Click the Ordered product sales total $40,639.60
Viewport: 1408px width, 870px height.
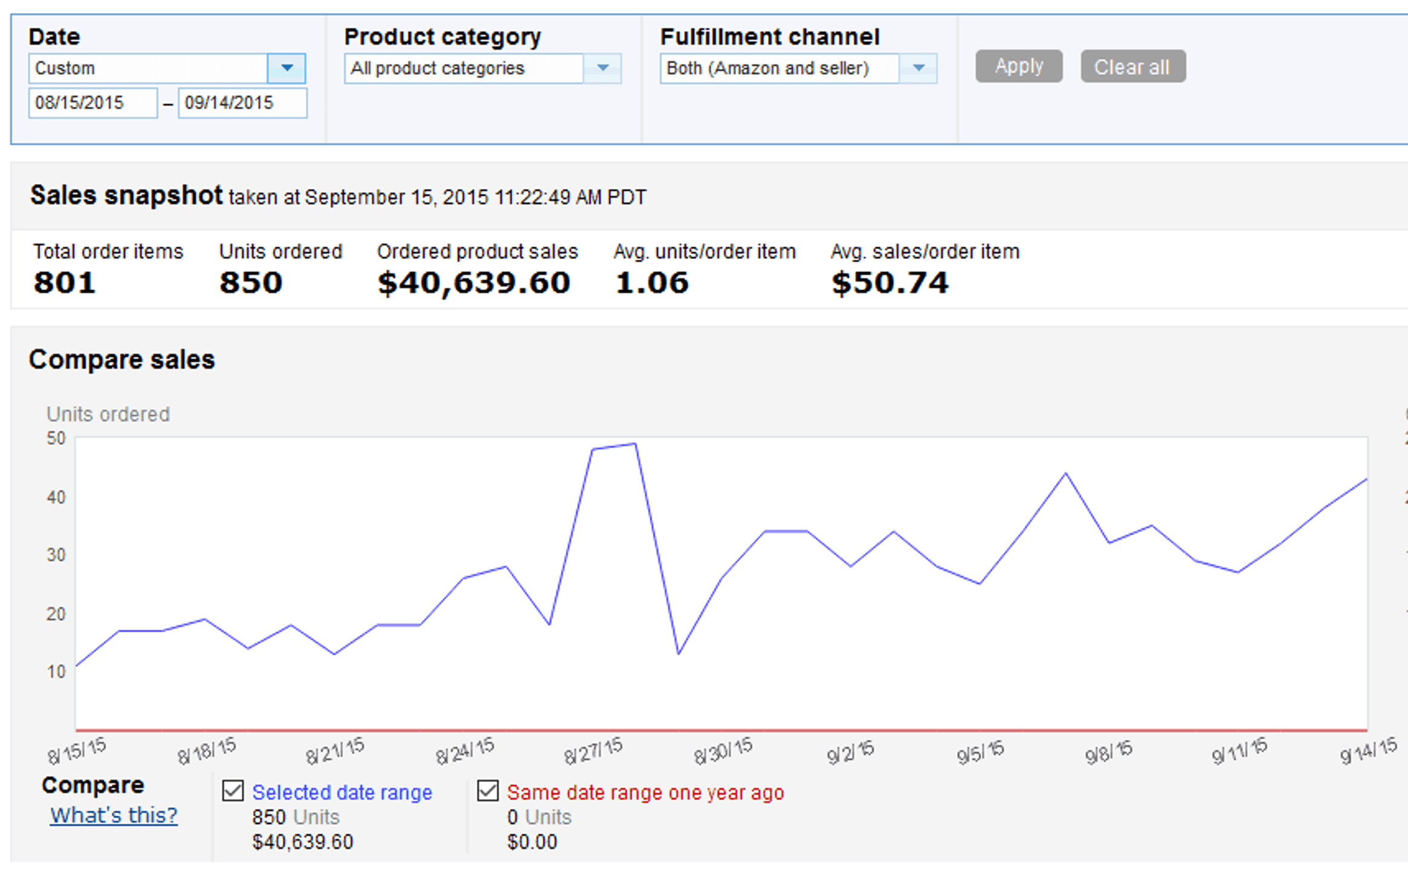(474, 283)
